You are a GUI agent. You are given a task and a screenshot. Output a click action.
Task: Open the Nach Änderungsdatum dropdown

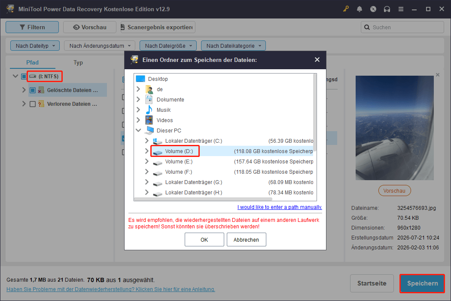(100, 46)
